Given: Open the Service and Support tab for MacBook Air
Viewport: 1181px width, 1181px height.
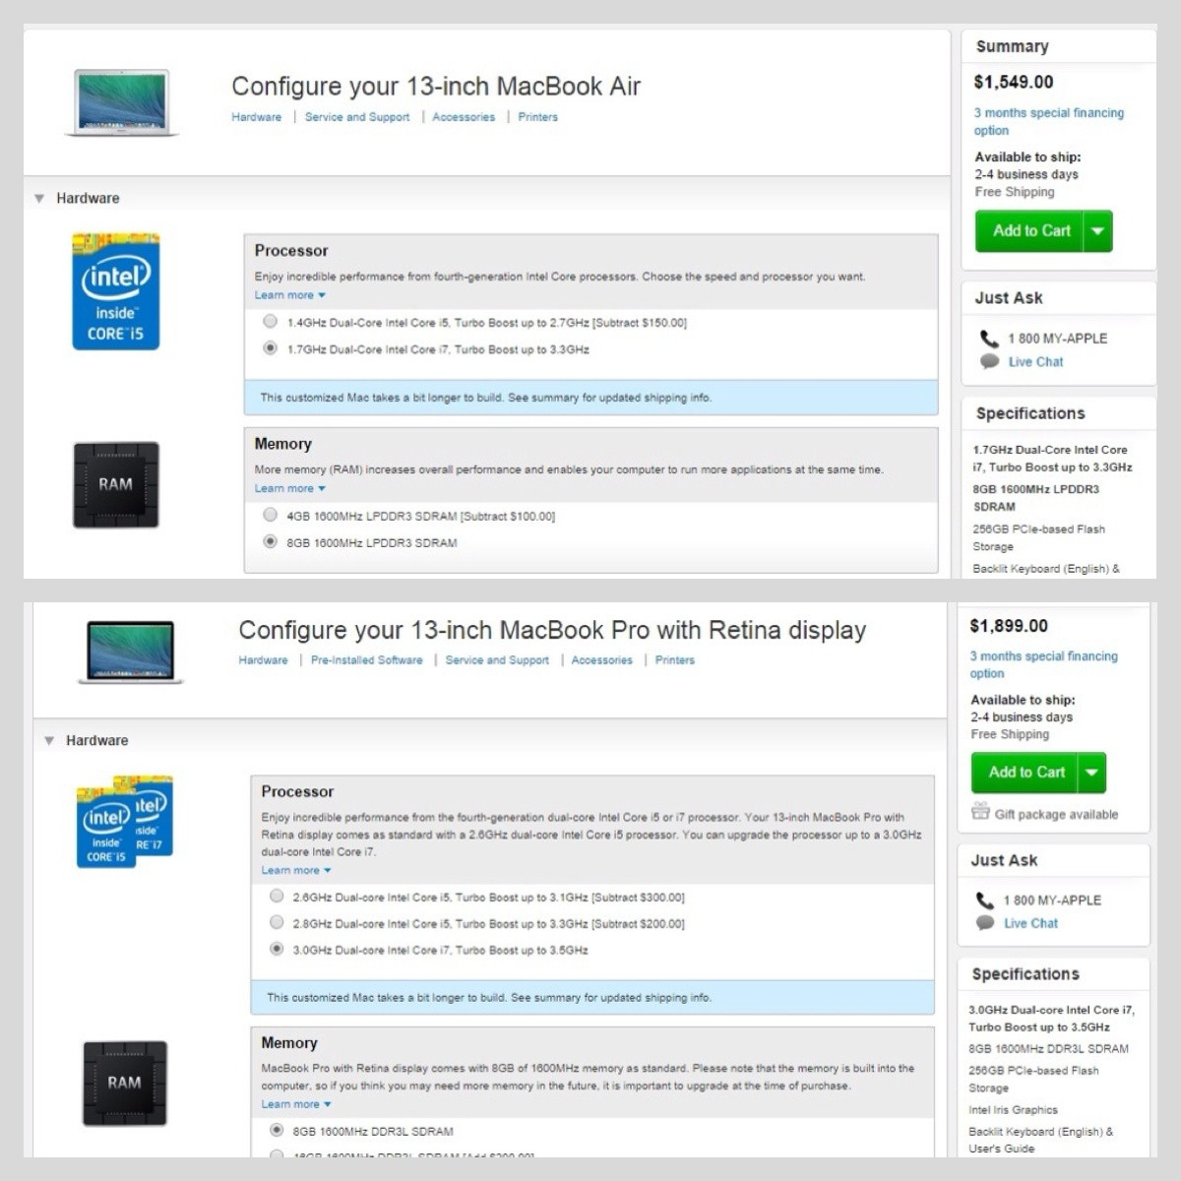Looking at the screenshot, I should point(357,117).
